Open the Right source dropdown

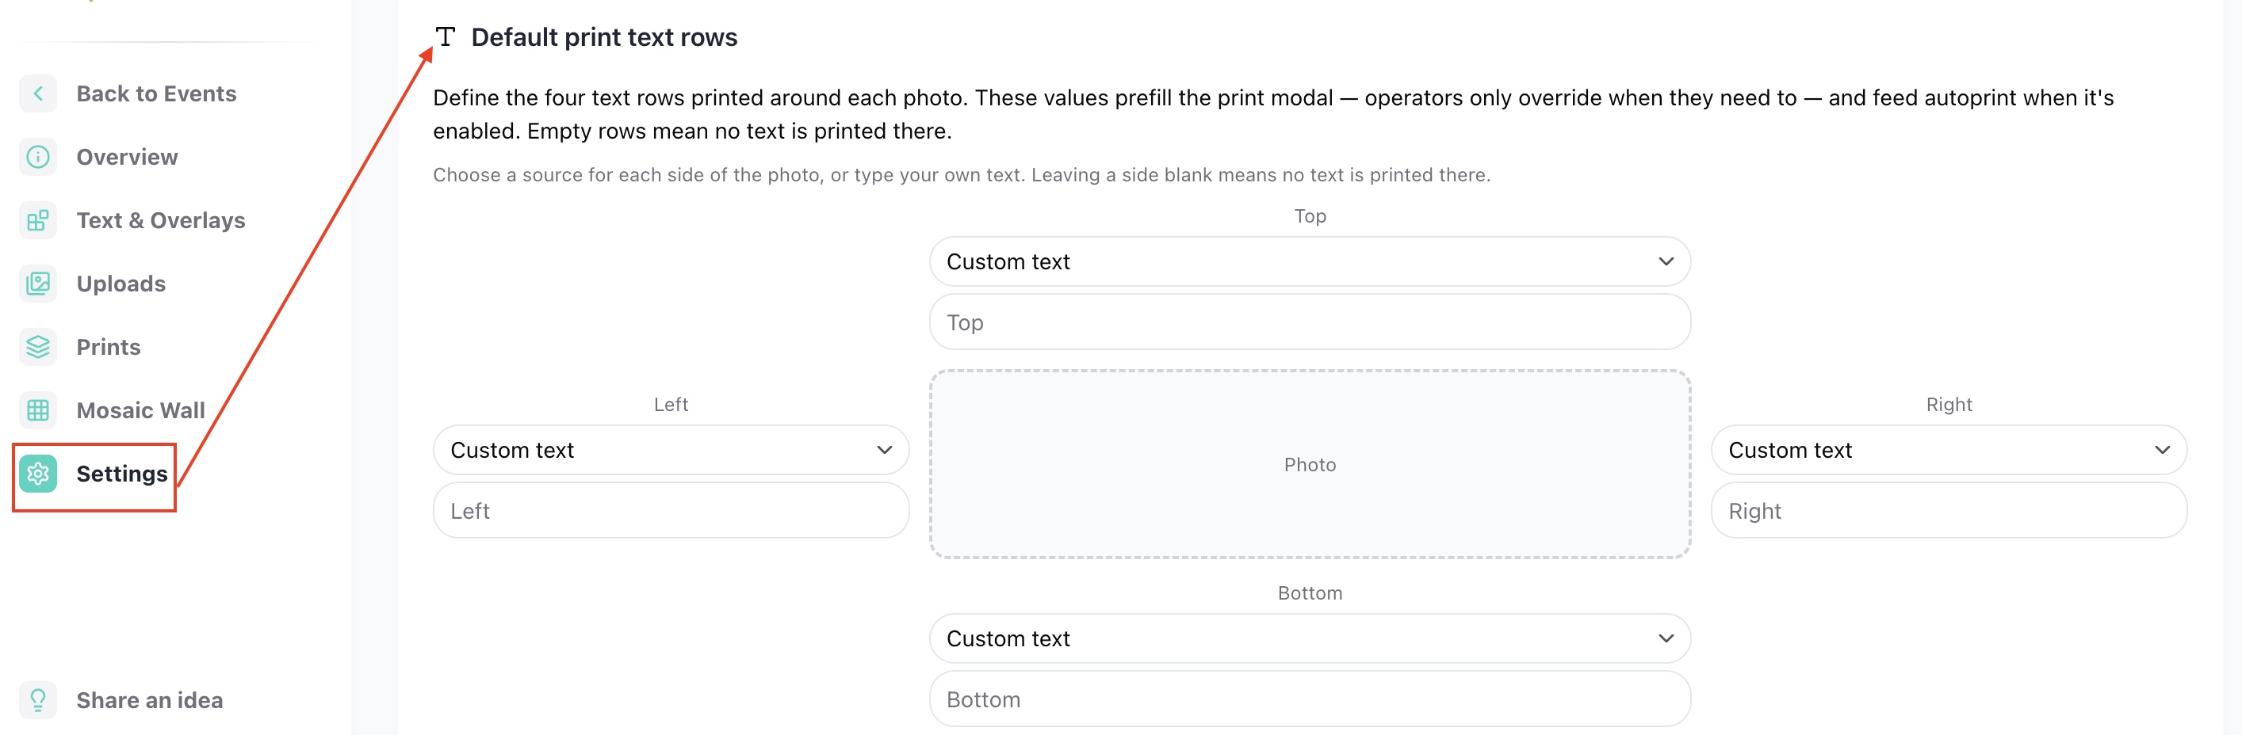1949,450
